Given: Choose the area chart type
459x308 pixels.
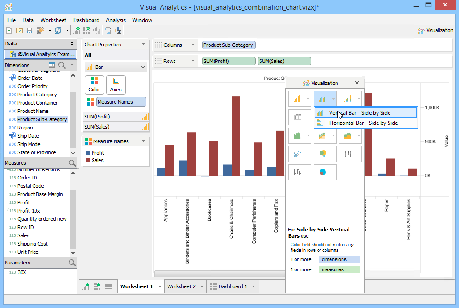Looking at the screenshot, I should click(297, 136).
